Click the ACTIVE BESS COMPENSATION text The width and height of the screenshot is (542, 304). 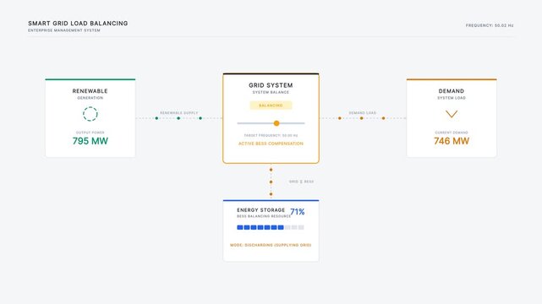[x=271, y=144]
